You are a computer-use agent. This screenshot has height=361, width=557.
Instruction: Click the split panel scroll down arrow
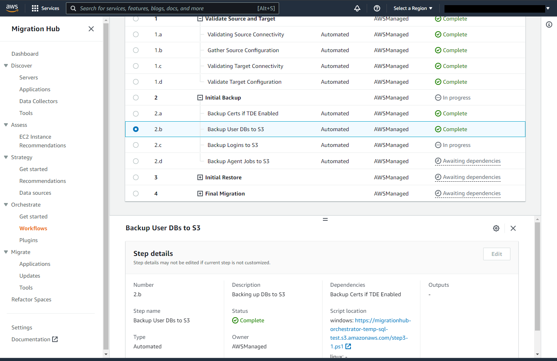click(x=537, y=354)
